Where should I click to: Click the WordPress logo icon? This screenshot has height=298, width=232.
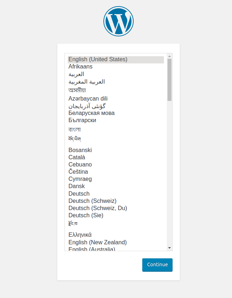click(x=119, y=21)
